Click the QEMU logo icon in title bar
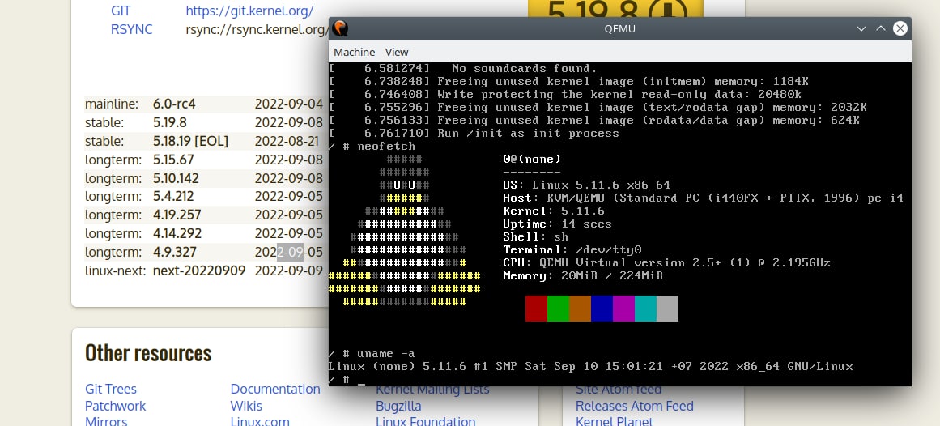This screenshot has height=426, width=940. [341, 28]
